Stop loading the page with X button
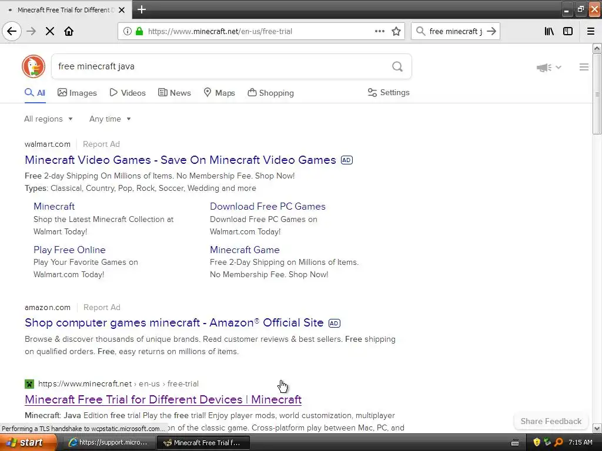 pos(50,31)
